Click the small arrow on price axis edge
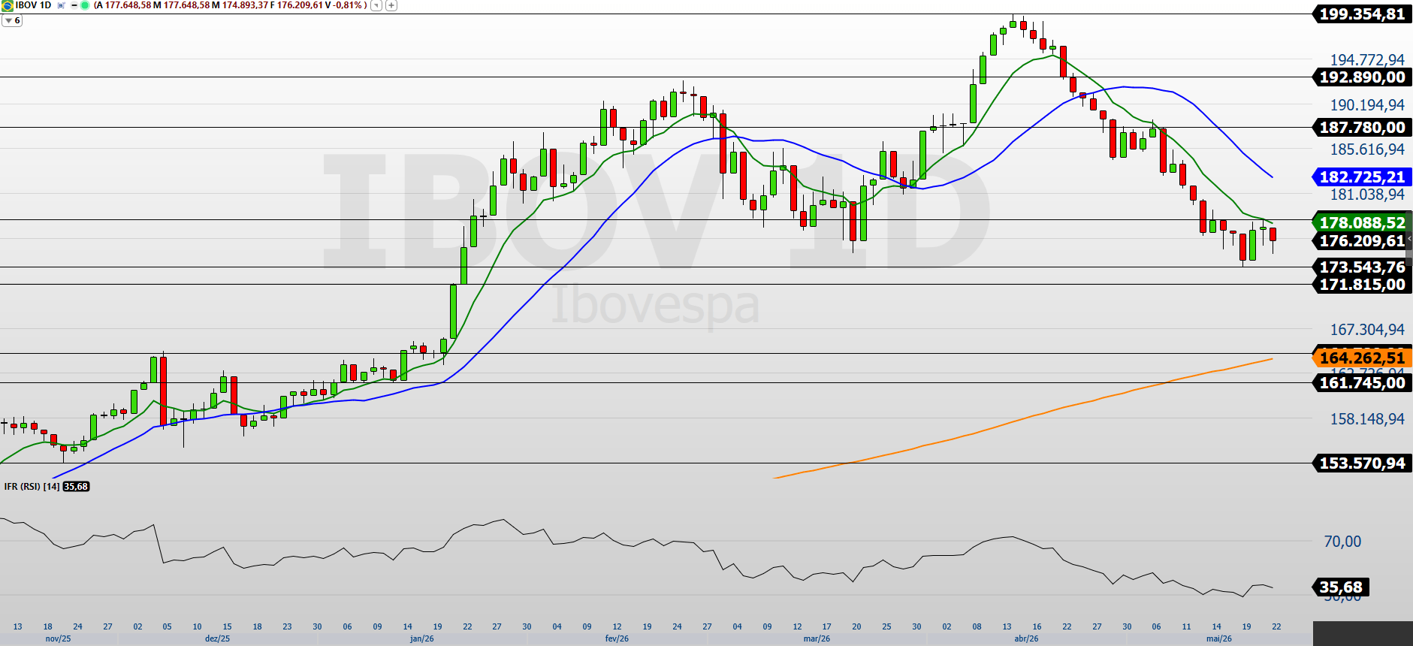Image resolution: width=1413 pixels, height=646 pixels. (x=1409, y=238)
